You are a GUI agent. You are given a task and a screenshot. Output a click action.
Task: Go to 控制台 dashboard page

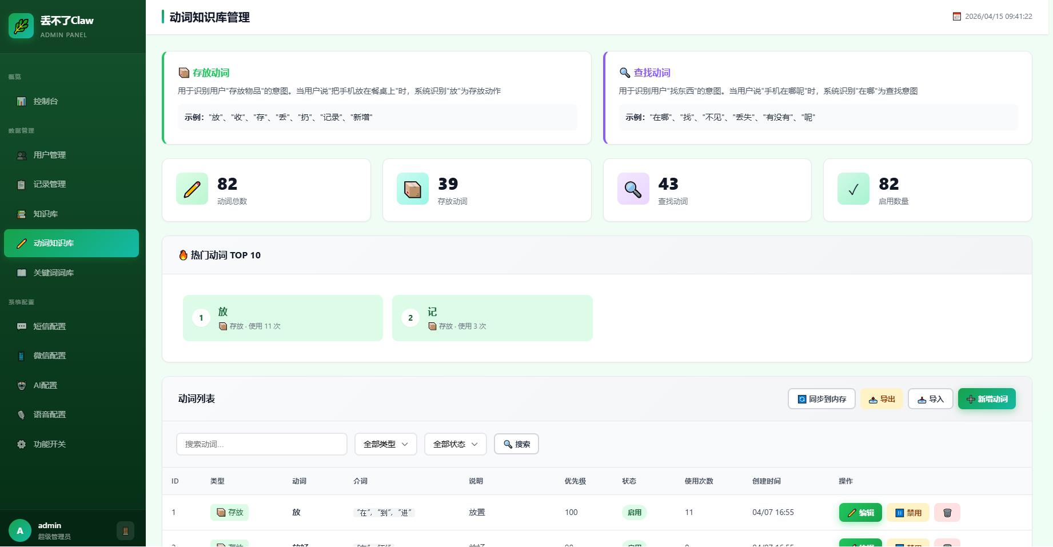45,101
